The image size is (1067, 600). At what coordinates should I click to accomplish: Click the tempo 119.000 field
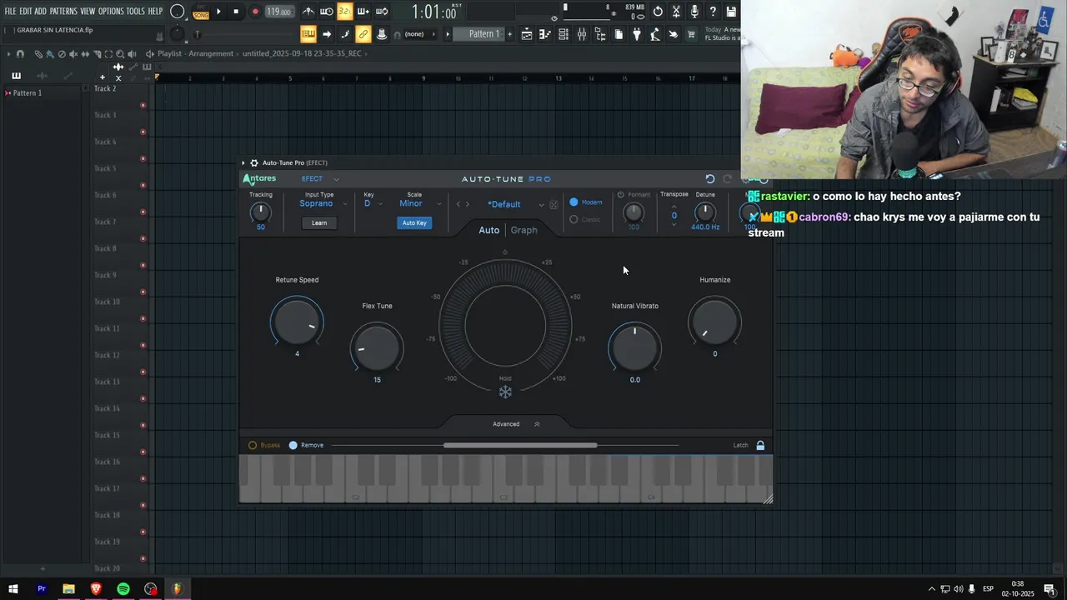coord(280,12)
